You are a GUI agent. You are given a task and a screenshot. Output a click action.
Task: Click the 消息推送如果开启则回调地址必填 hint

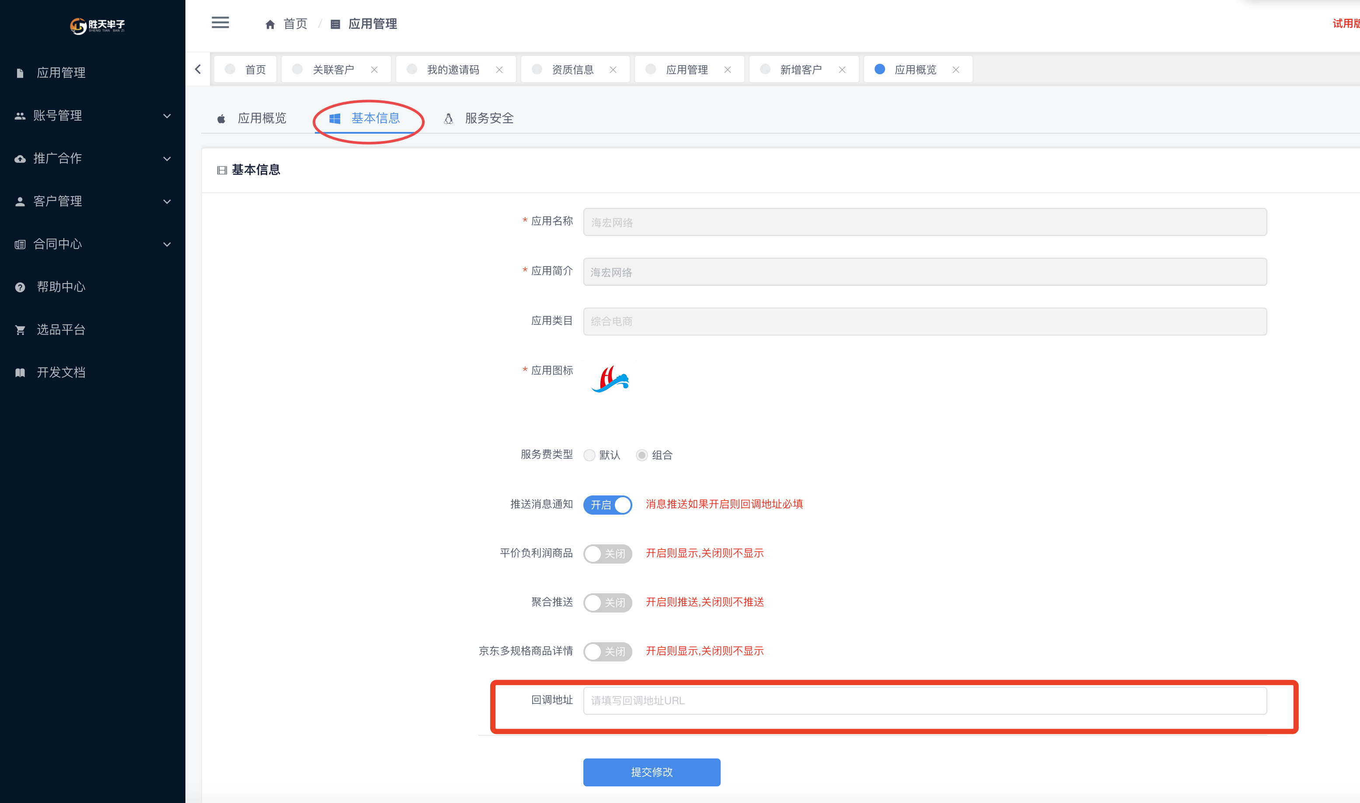[724, 504]
